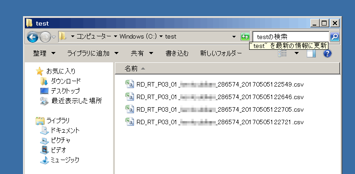Go back with the blue Back arrow
This screenshot has height=174, width=355.
click(x=32, y=37)
